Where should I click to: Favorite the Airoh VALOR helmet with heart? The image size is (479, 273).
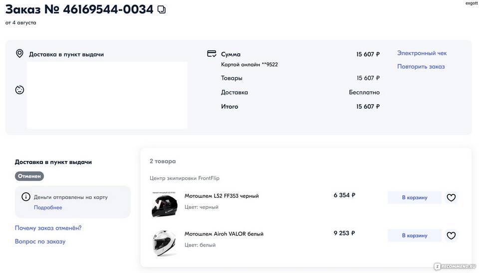coord(451,236)
